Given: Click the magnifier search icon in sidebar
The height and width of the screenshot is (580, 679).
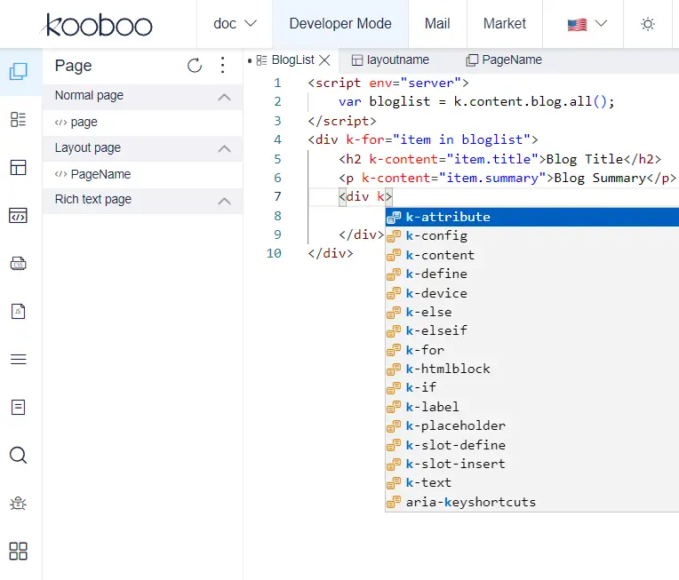Looking at the screenshot, I should pos(18,455).
